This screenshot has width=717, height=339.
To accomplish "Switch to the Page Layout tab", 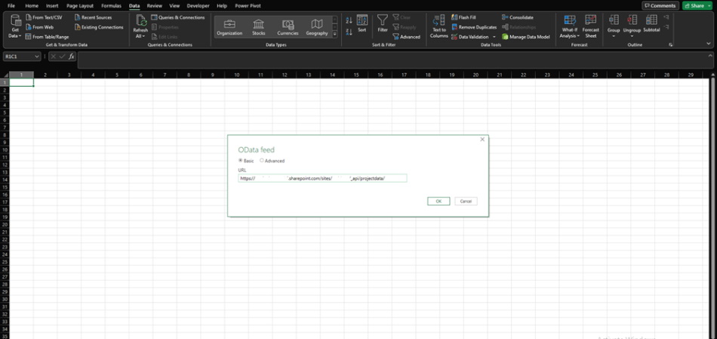I will coord(80,6).
